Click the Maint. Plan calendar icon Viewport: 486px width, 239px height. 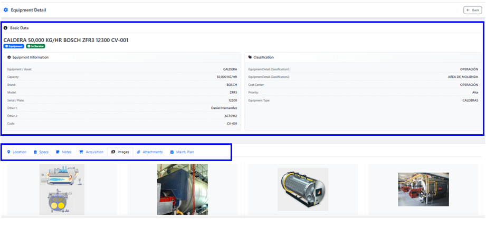pyautogui.click(x=172, y=152)
